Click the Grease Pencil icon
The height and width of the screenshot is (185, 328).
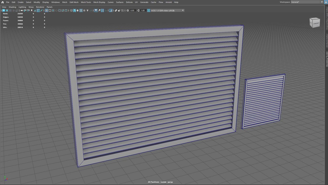42,10
